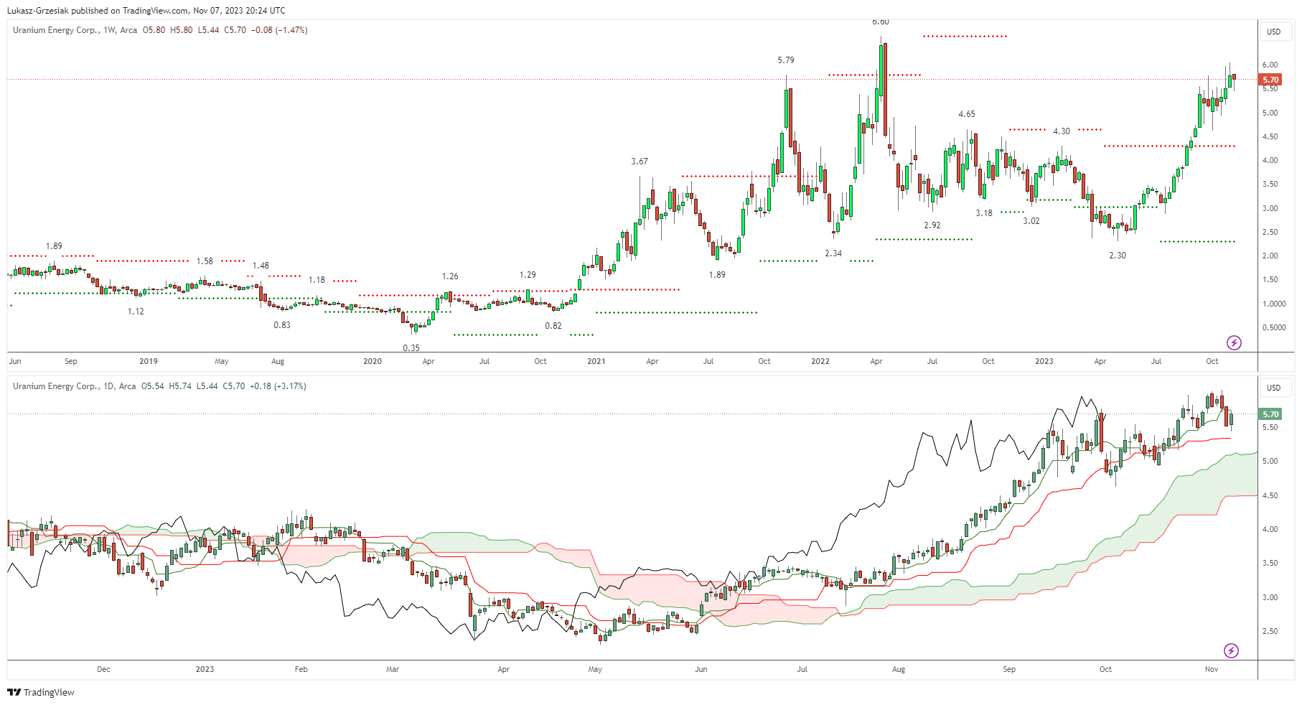This screenshot has width=1302, height=705.
Task: Click the Dec label on daily time axis
Action: click(103, 669)
